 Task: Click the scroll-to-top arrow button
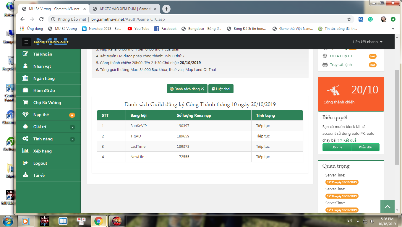[388, 206]
